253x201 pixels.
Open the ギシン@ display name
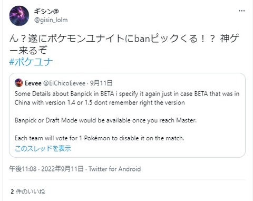(x=46, y=12)
